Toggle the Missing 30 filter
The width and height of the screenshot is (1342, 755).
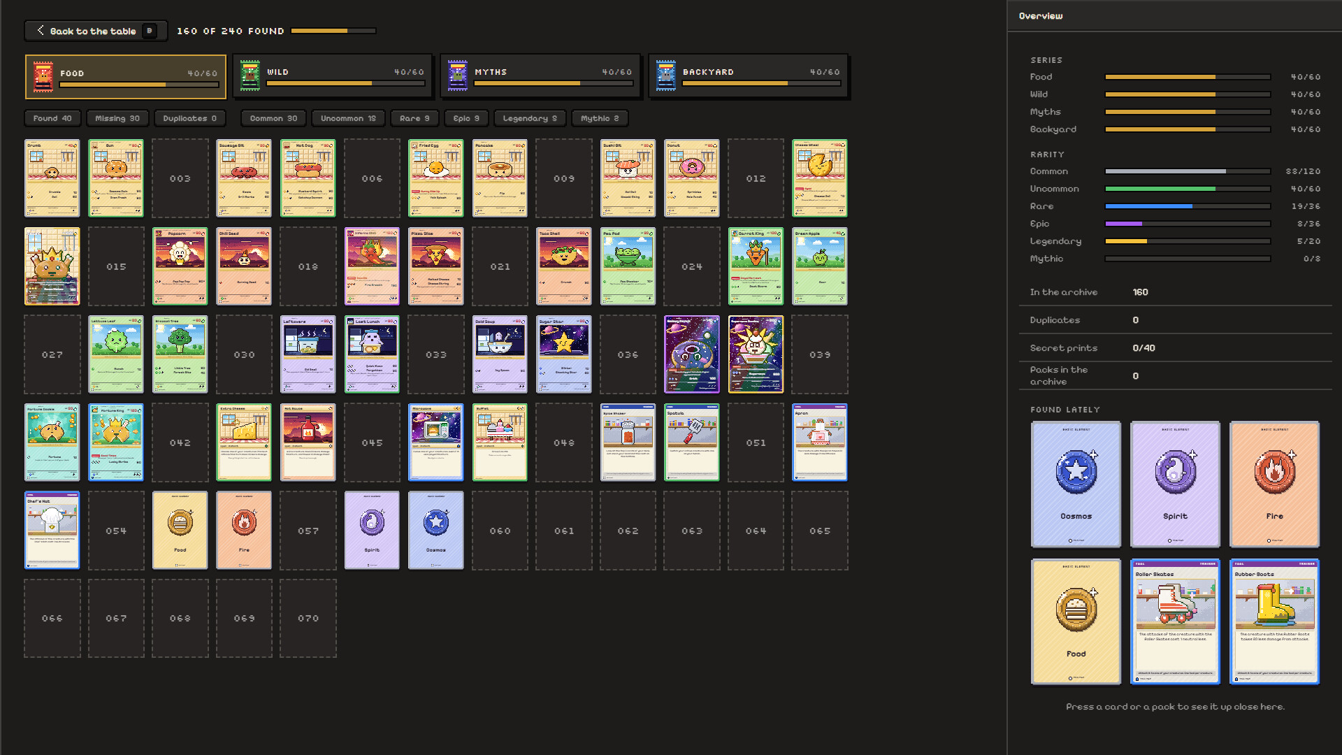click(x=117, y=118)
